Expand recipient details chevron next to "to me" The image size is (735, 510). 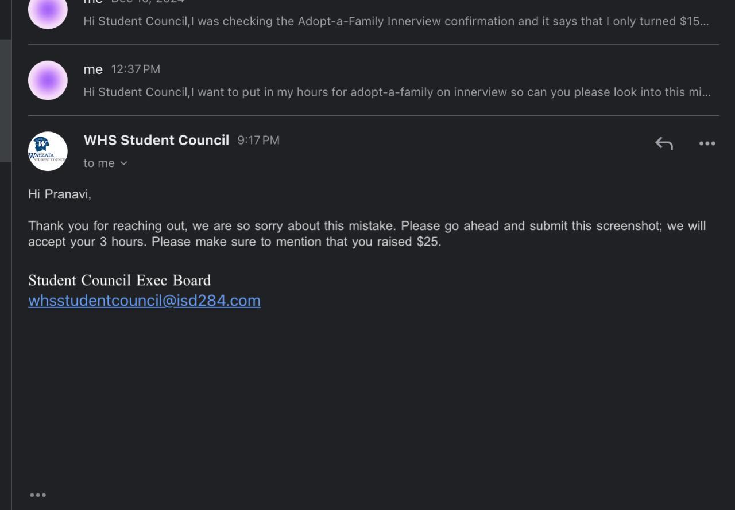pyautogui.click(x=123, y=163)
